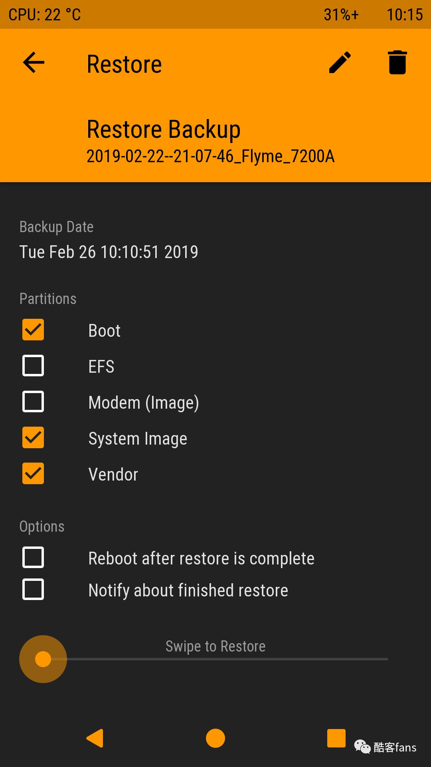Image resolution: width=431 pixels, height=767 pixels.
Task: Tap the Restore page title
Action: [124, 64]
